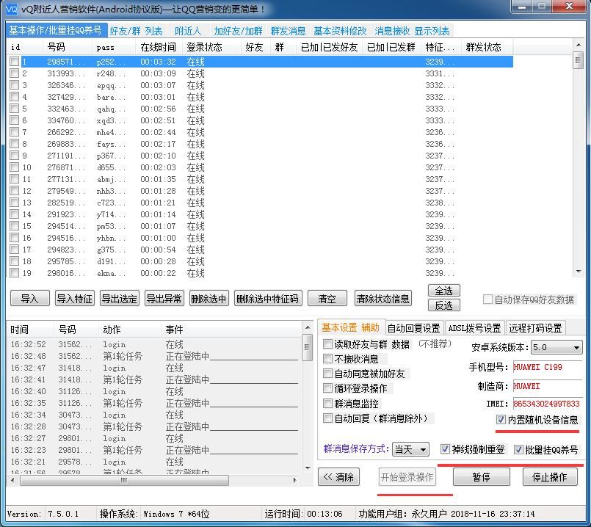Select the 基本设置 辅助 settings tab
Screen dimensions: 591x527
(350, 328)
